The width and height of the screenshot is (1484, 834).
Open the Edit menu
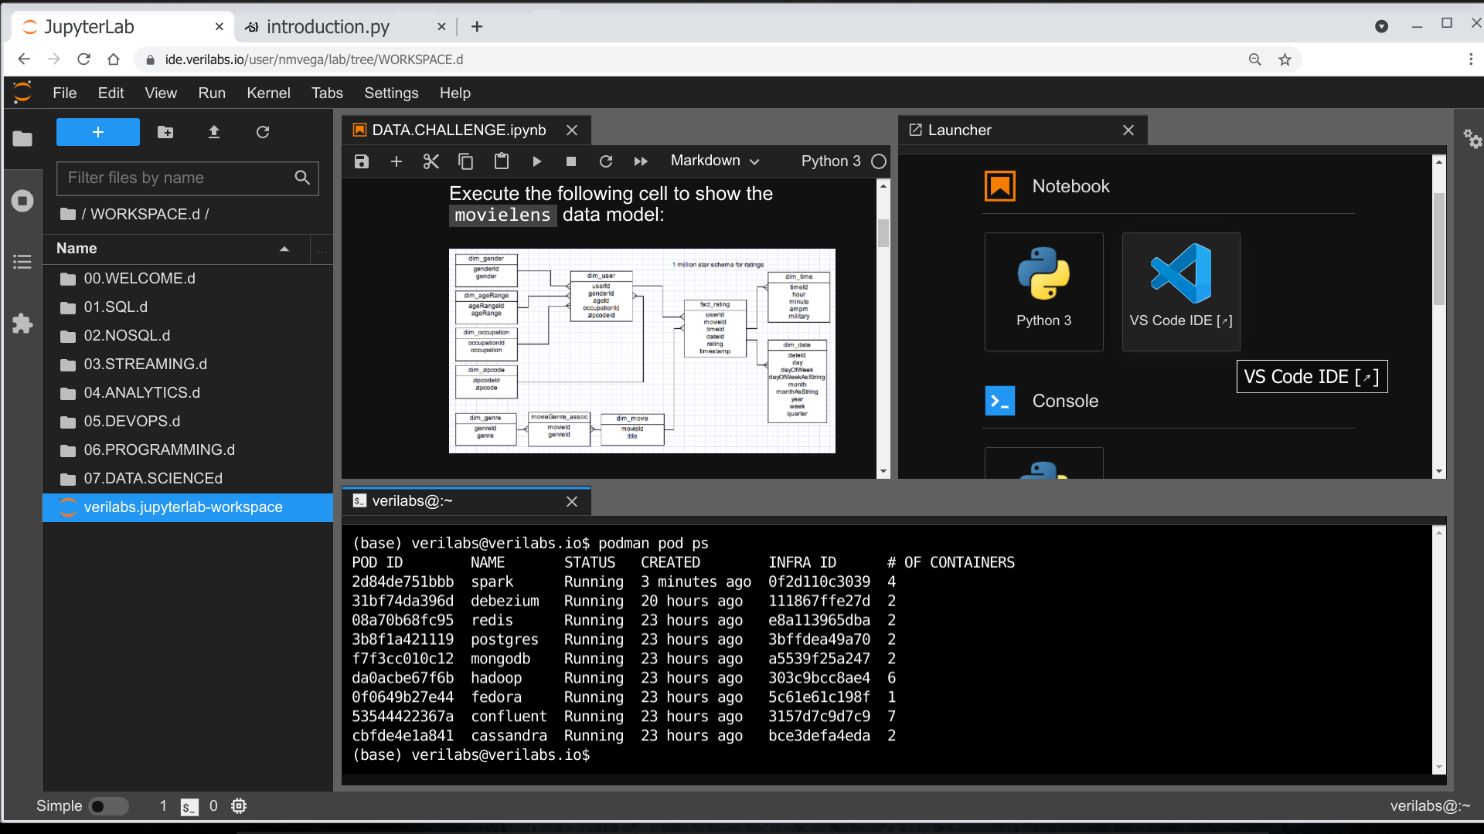(111, 93)
